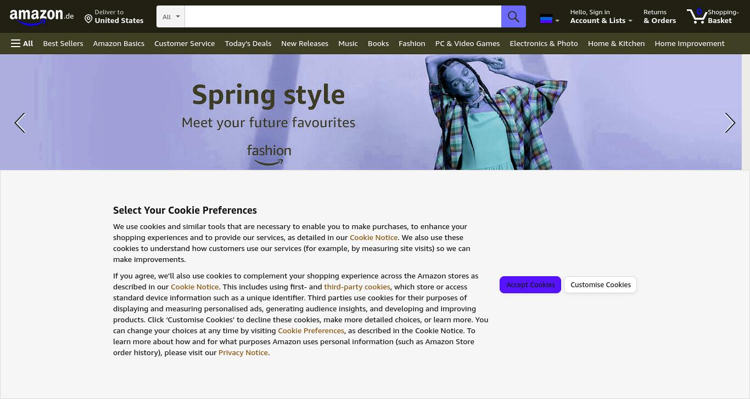Open the Cookie Preferences link
750x399 pixels.
click(311, 330)
